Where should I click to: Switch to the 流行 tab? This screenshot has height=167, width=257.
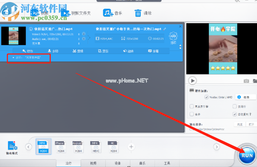[69, 163]
